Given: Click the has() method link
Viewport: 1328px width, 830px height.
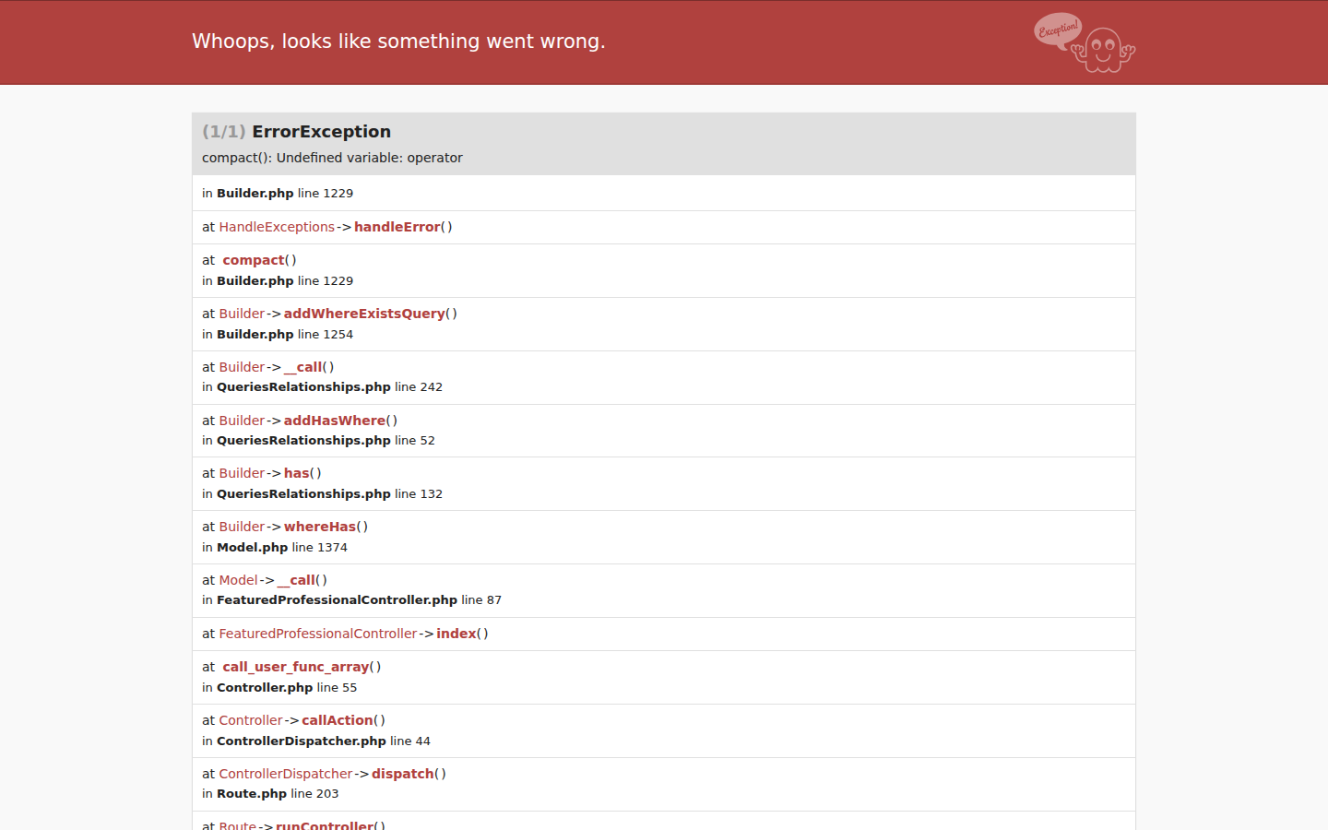Looking at the screenshot, I should coord(297,473).
